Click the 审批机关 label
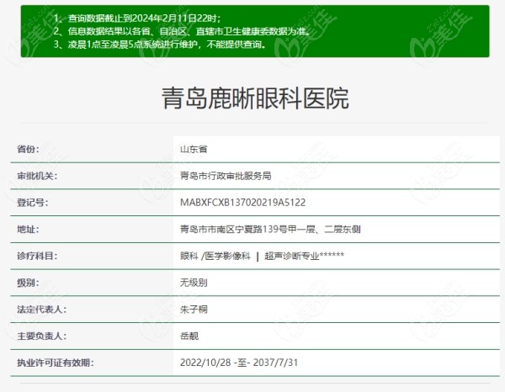This screenshot has width=505, height=392. (37, 176)
